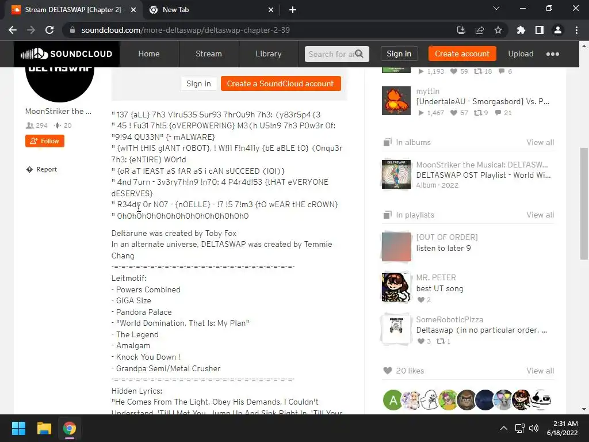Open the taskbar clock and date

563,428
